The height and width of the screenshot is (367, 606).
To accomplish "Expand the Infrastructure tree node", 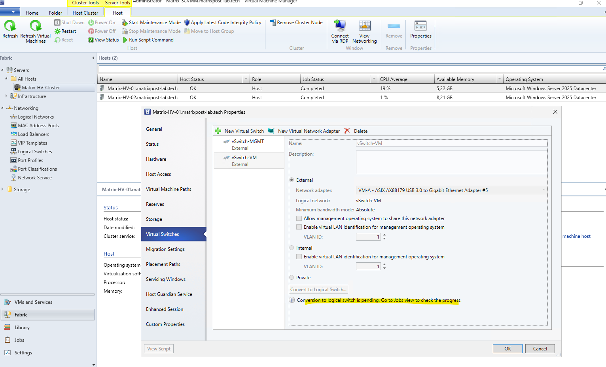I will [x=6, y=96].
